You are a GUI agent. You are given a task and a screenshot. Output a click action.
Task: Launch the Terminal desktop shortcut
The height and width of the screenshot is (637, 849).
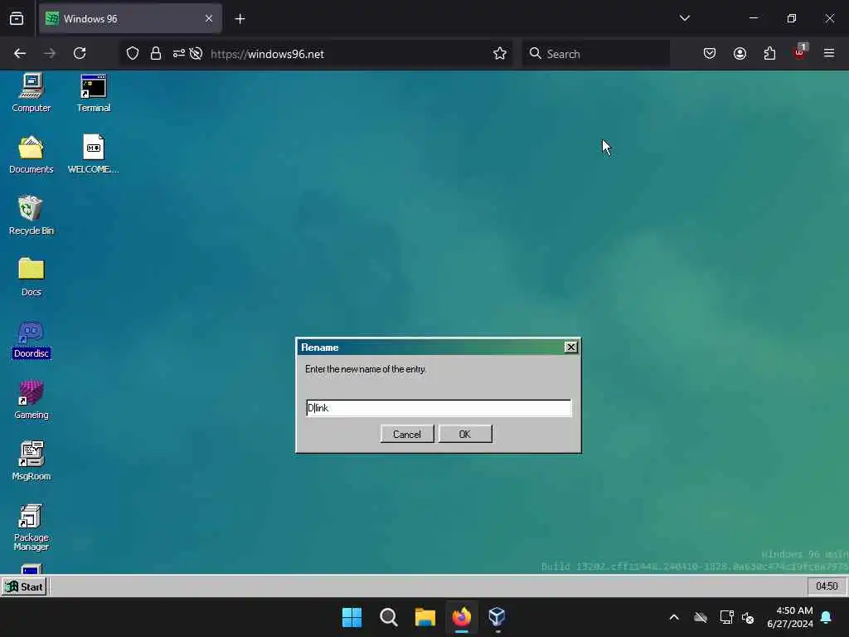pyautogui.click(x=93, y=92)
